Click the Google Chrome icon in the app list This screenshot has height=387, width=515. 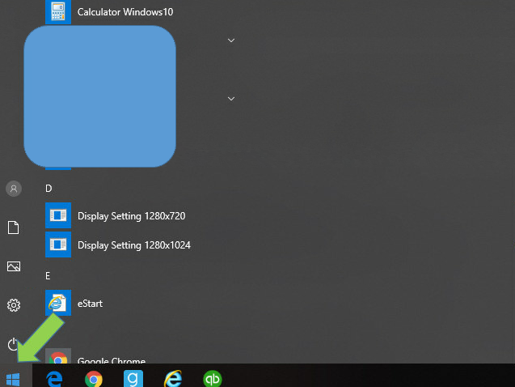click(x=58, y=356)
